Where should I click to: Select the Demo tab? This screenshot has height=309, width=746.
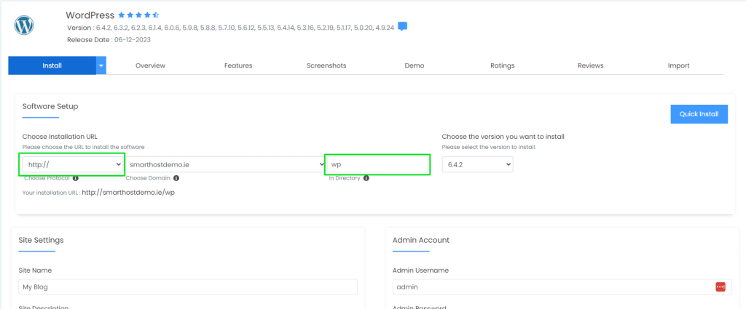point(414,65)
